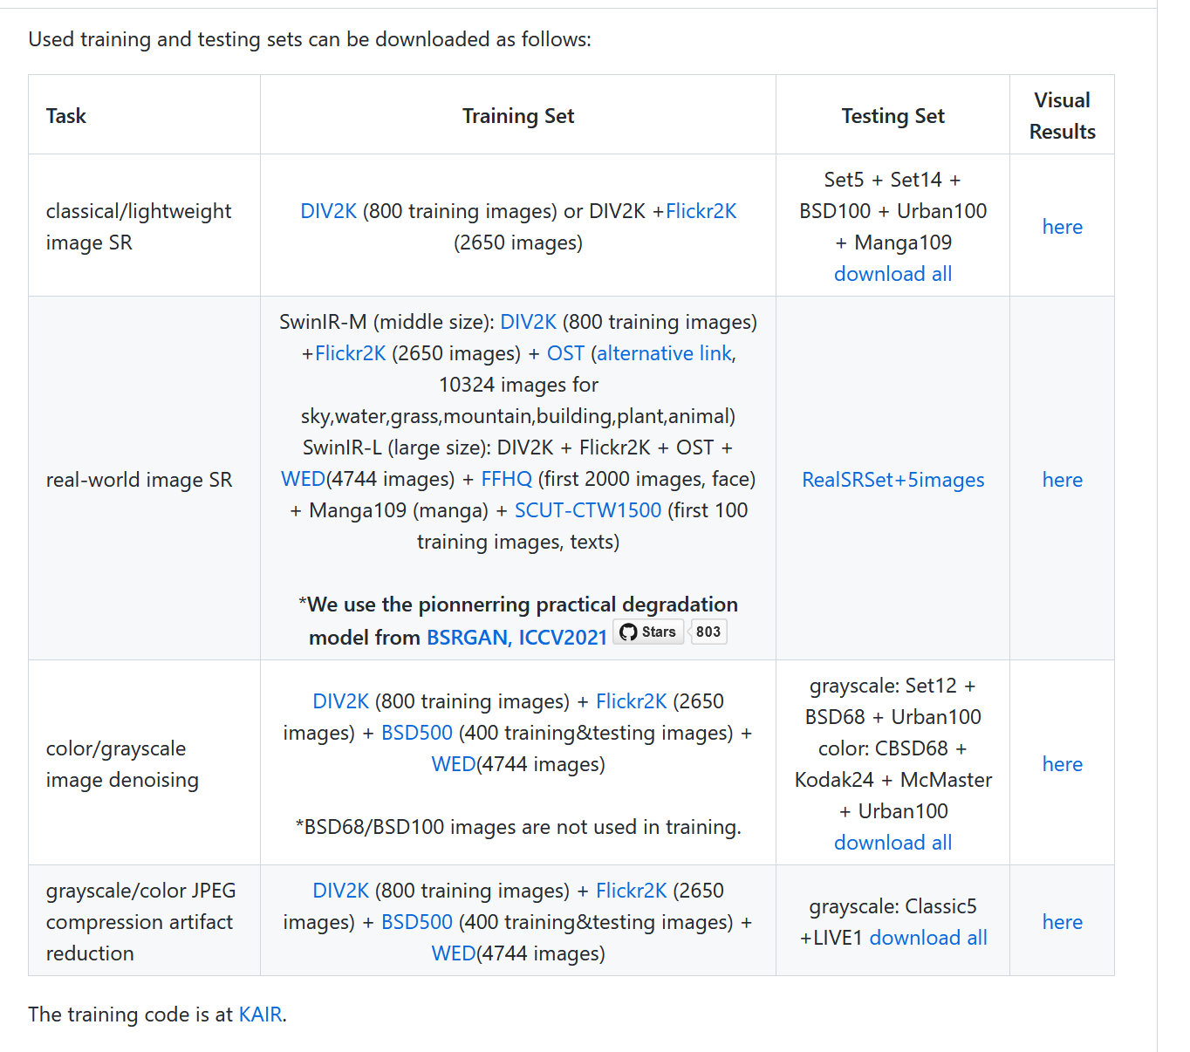Click the '*BSD68/BSD100 images are not used' note
The image size is (1190, 1052).
[x=518, y=827]
